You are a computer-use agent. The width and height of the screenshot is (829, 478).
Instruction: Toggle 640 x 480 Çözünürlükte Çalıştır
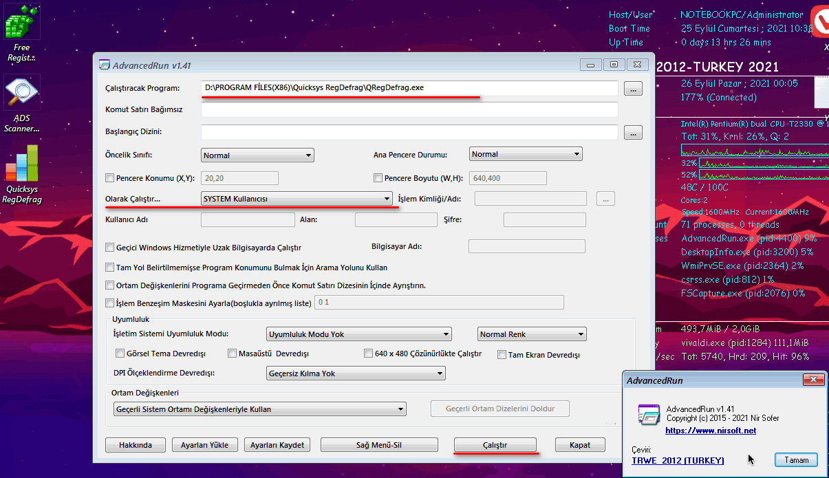tap(368, 354)
